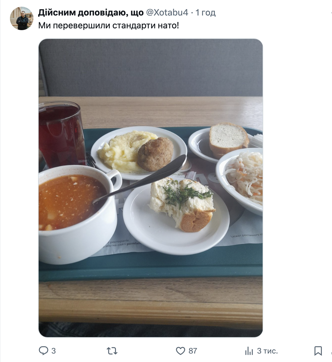
Task: Open the photo at the cabbage salad bowl
Action: coord(243,178)
